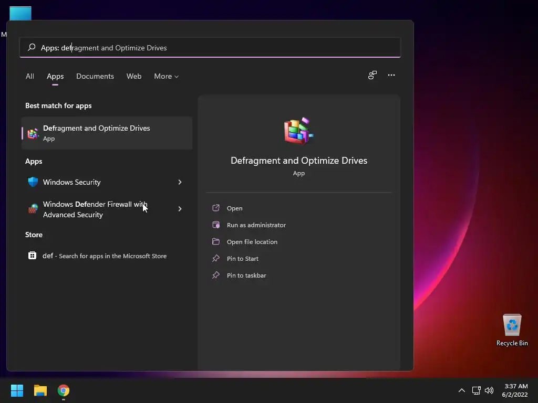
Task: Click the Pin to Start pin icon
Action: pyautogui.click(x=216, y=258)
